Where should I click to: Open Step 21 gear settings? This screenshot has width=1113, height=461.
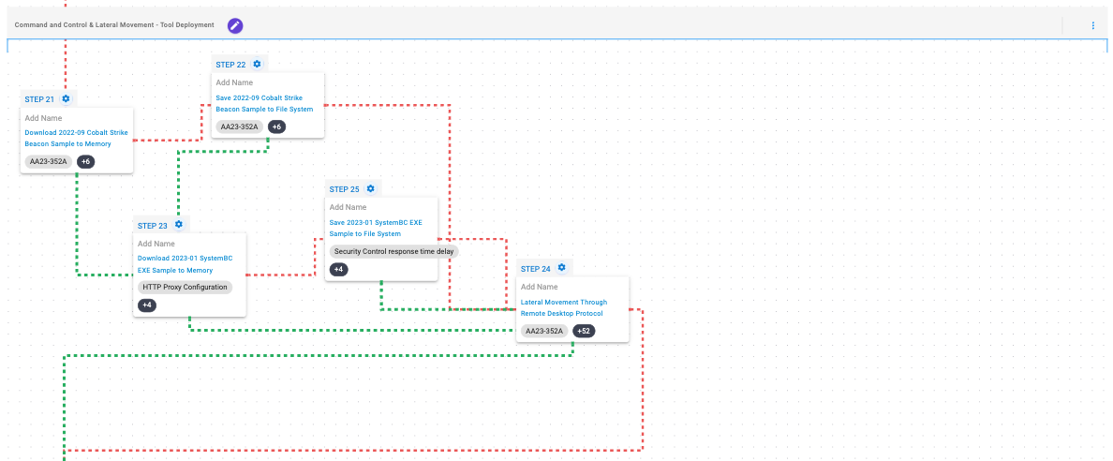[66, 98]
